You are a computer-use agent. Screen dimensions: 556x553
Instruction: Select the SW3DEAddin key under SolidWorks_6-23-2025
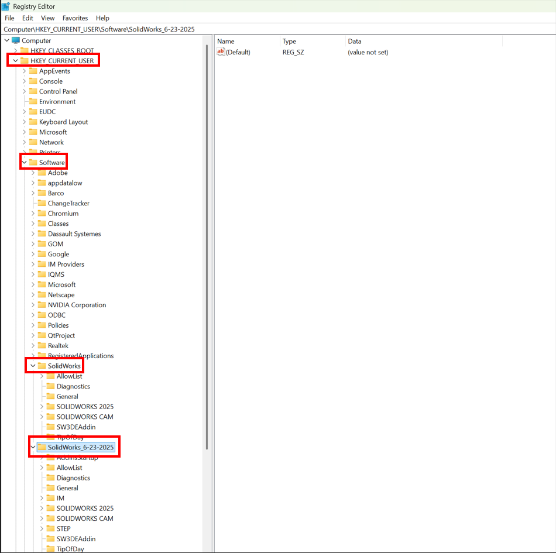pos(76,539)
